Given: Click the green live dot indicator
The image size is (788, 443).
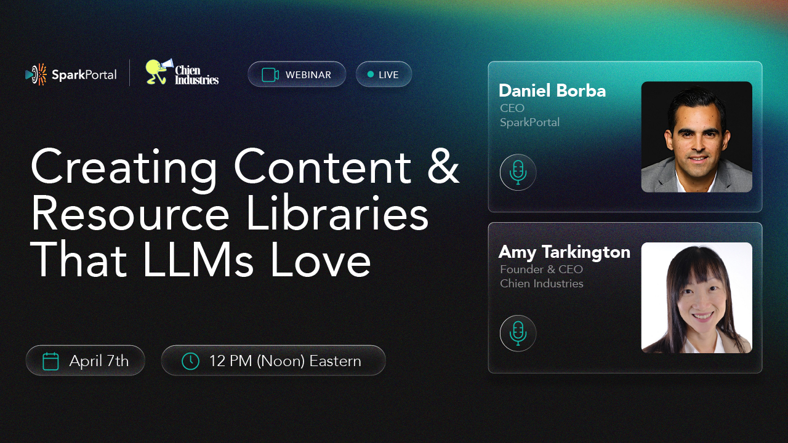Looking at the screenshot, I should 371,74.
